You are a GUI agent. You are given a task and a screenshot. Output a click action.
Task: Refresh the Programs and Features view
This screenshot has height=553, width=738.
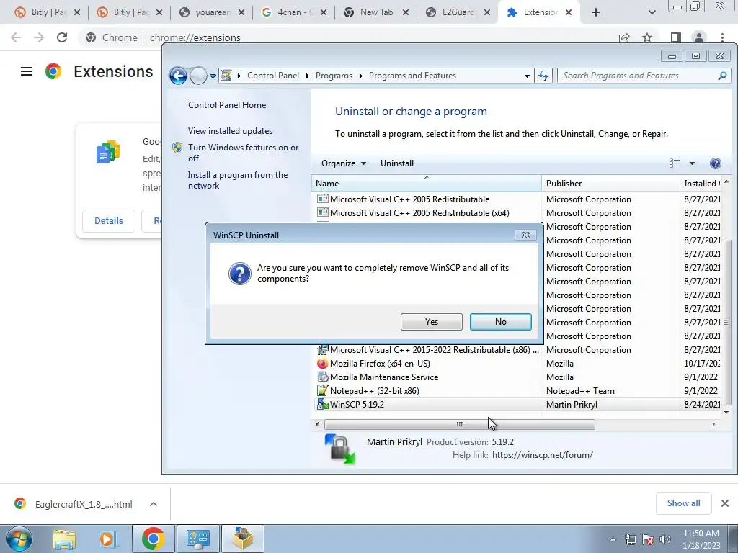pyautogui.click(x=543, y=76)
